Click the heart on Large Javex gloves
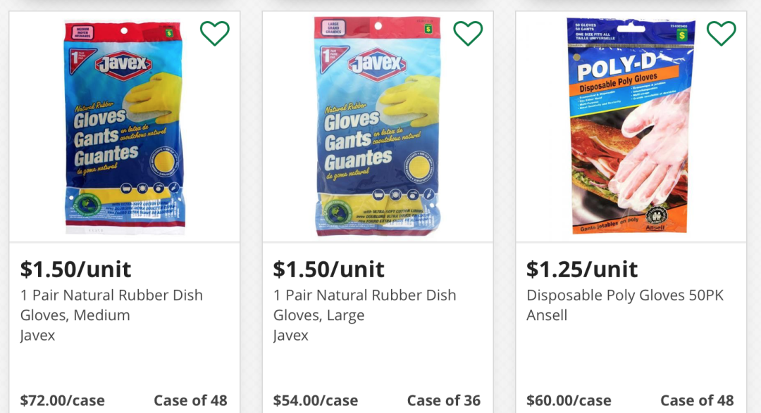Screen dimensions: 761x413 pos(468,32)
